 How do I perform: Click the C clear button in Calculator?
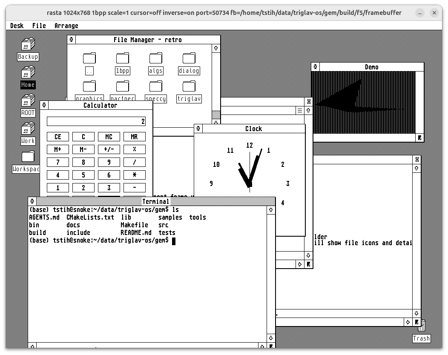tap(83, 137)
